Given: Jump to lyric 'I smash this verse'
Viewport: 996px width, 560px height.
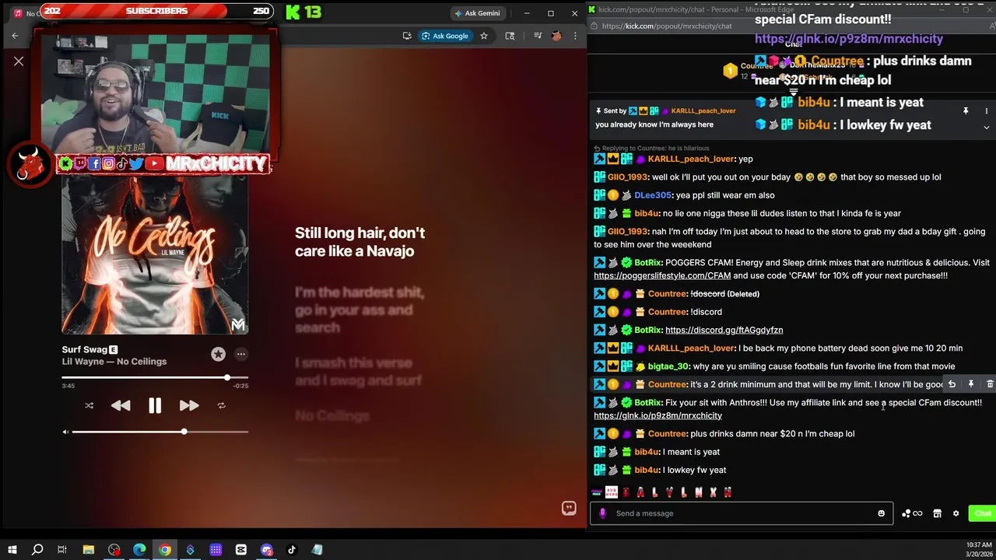Looking at the screenshot, I should (358, 372).
